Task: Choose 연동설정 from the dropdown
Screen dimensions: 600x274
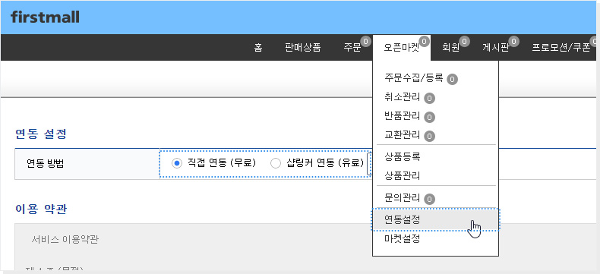Action: click(435, 220)
